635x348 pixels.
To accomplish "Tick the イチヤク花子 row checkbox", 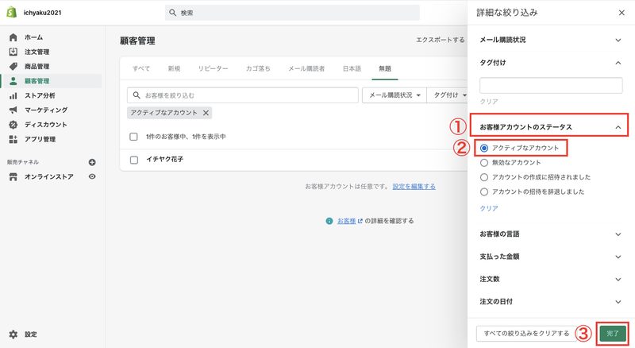I will pyautogui.click(x=133, y=160).
